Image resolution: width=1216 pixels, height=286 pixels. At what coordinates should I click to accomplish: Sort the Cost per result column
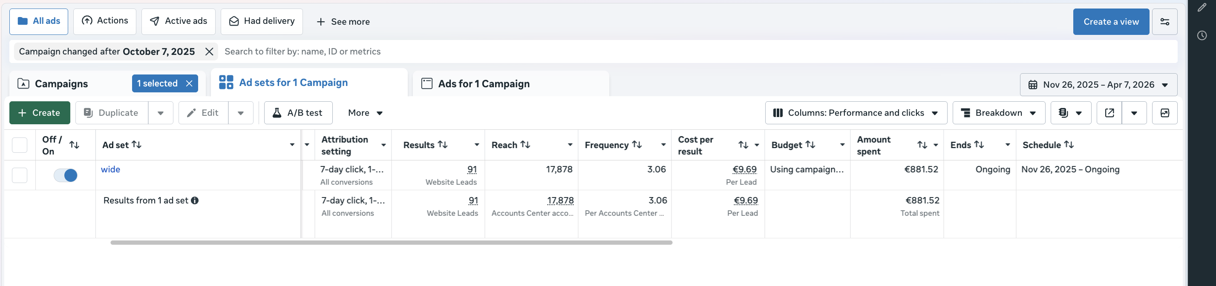[x=743, y=145]
